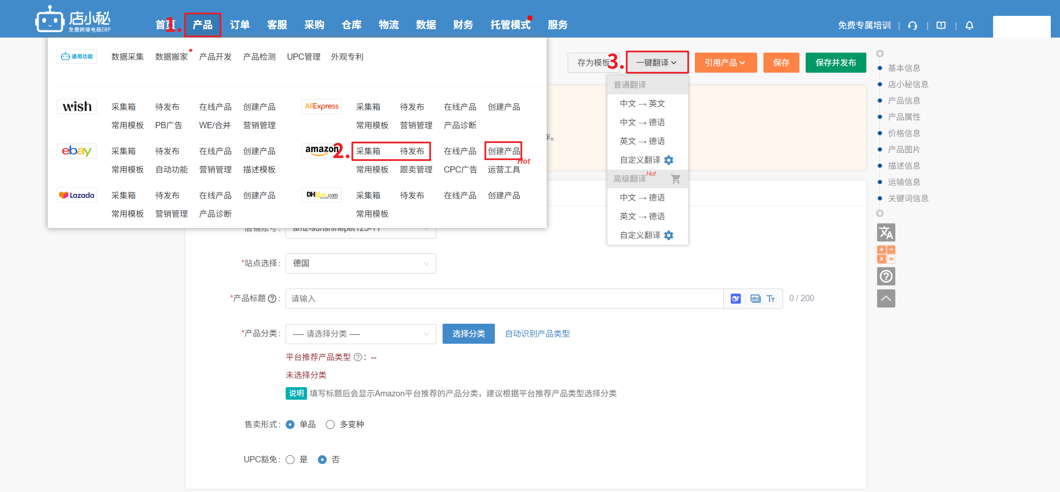Screen dimensions: 1060x492
Task: Click the green 保存并发布 button
Action: [x=835, y=63]
